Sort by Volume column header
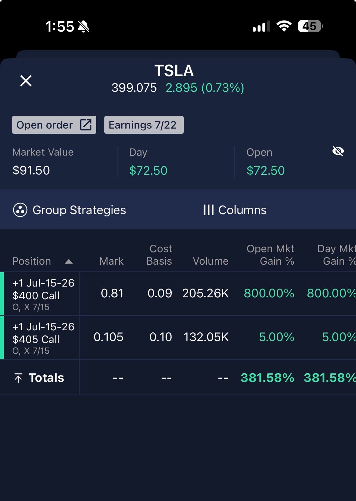This screenshot has height=501, width=356. pyautogui.click(x=211, y=261)
